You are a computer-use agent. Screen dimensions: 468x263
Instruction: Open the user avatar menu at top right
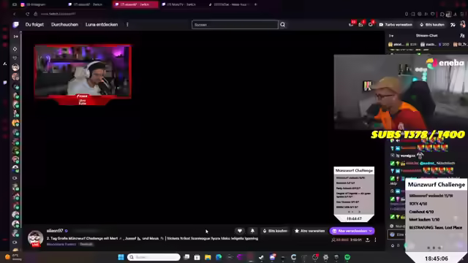463,24
